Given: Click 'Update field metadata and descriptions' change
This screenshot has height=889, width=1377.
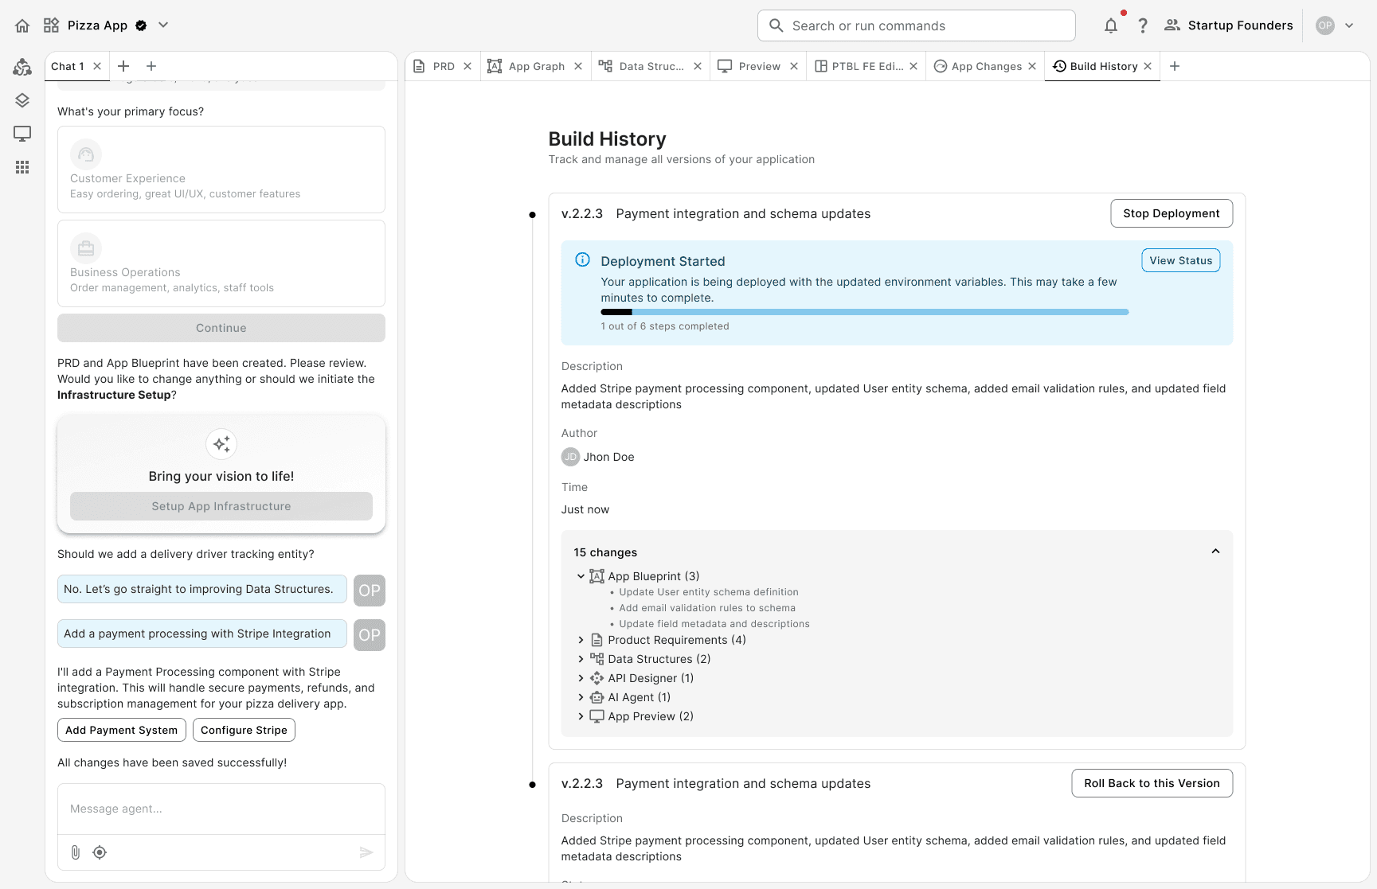Looking at the screenshot, I should [x=714, y=624].
